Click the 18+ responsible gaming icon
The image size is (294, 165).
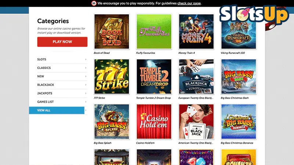[94, 3]
